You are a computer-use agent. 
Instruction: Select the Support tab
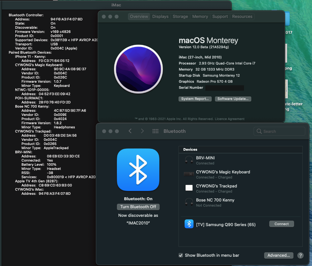220,17
